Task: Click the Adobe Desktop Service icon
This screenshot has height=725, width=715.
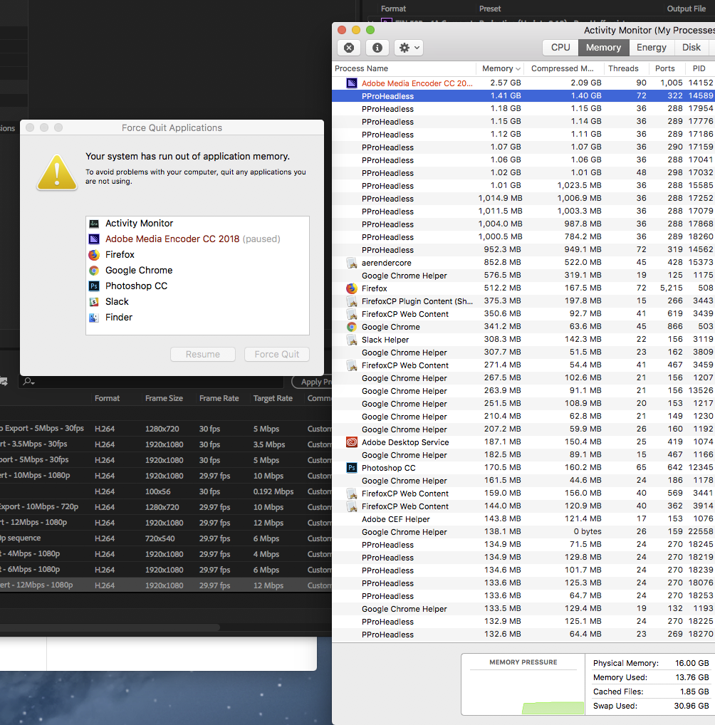Action: coord(352,442)
